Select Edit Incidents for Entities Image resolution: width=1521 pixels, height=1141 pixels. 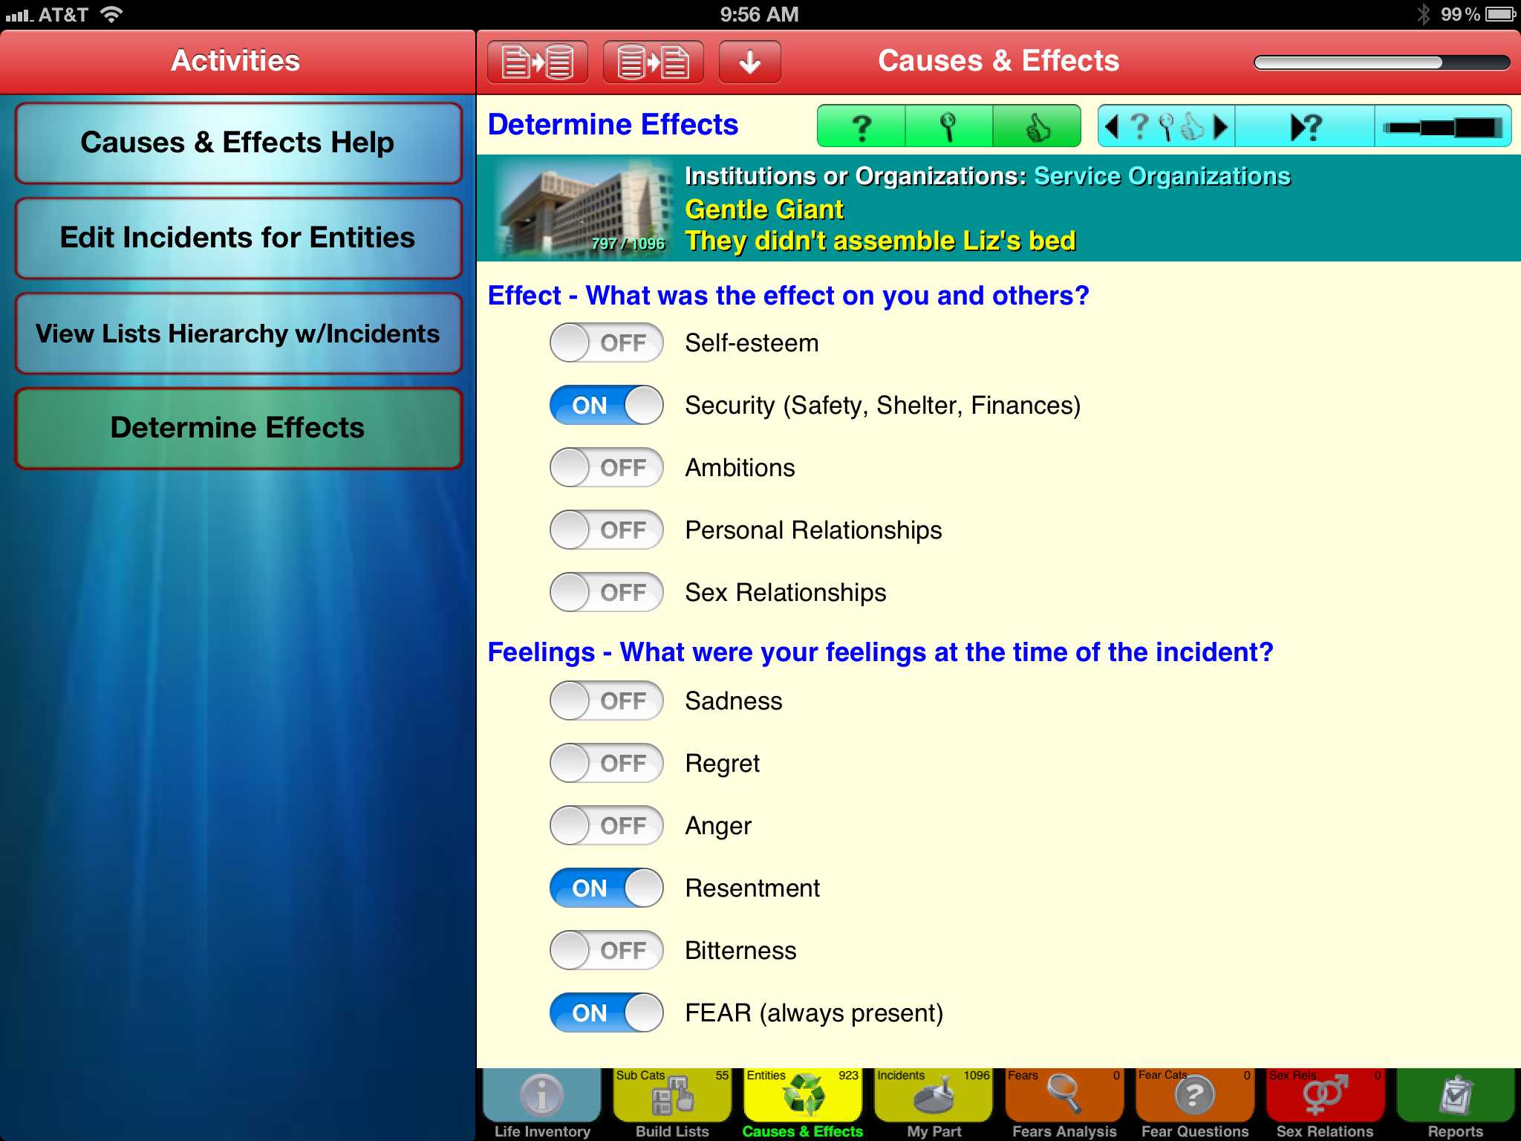pos(238,238)
